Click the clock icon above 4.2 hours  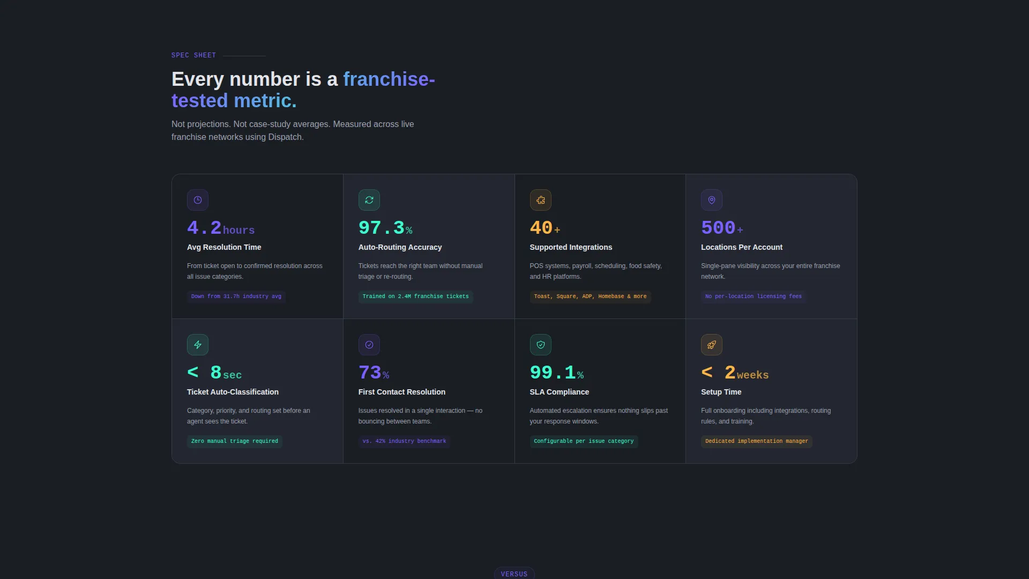tap(198, 200)
